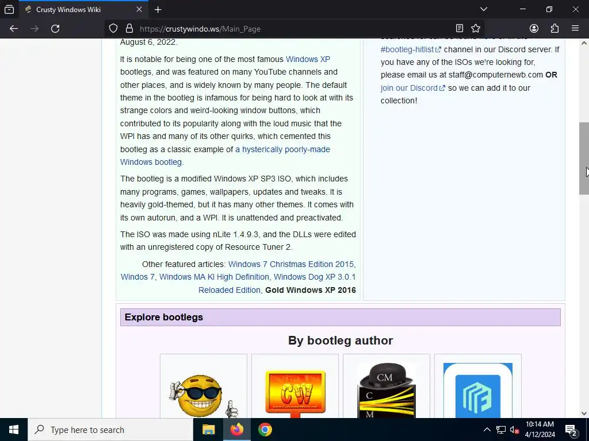Click the taskbar search box

[x=110, y=430]
